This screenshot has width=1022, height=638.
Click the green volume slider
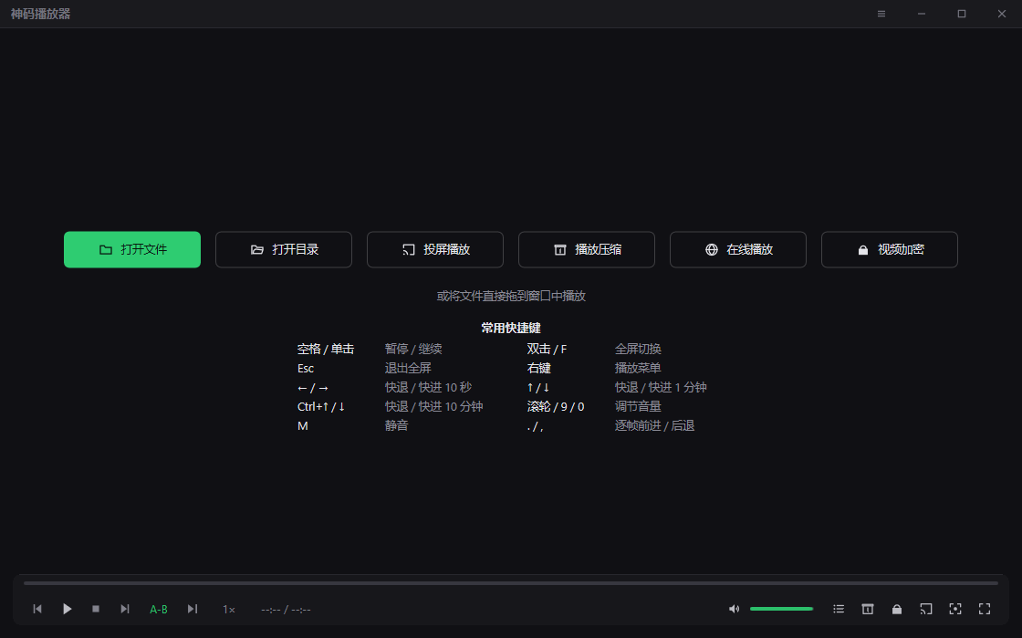tap(781, 609)
